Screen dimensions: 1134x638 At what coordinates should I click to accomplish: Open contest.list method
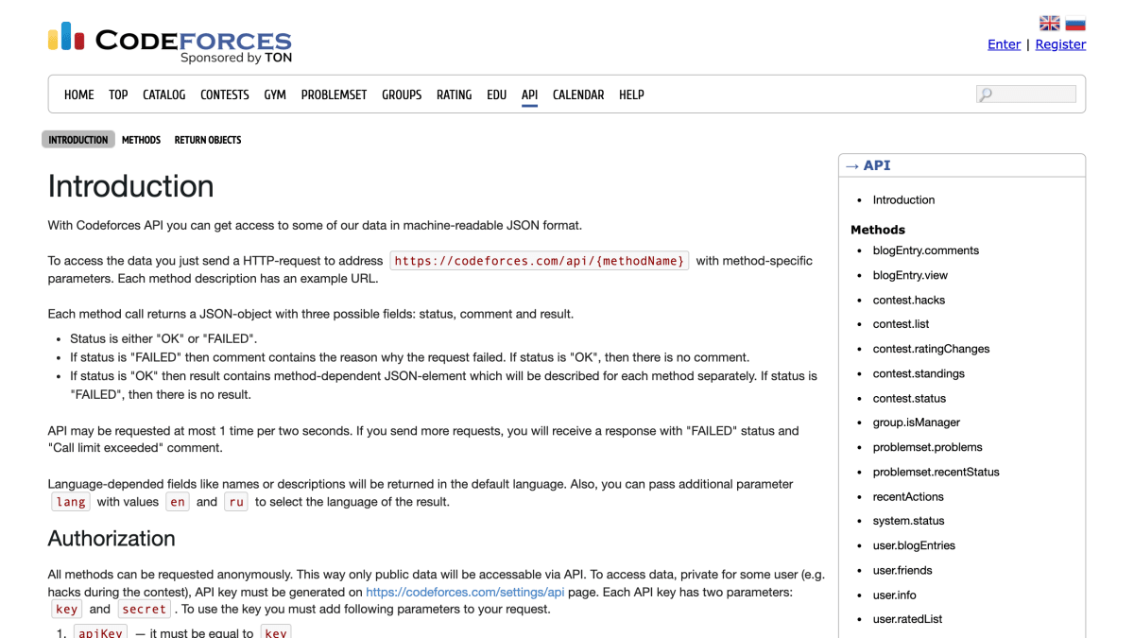point(901,324)
